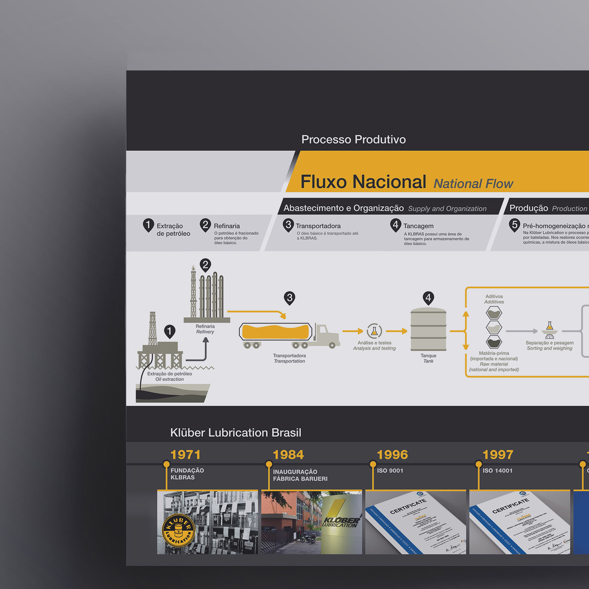Open the 1984 Barueri factory photo

click(312, 523)
